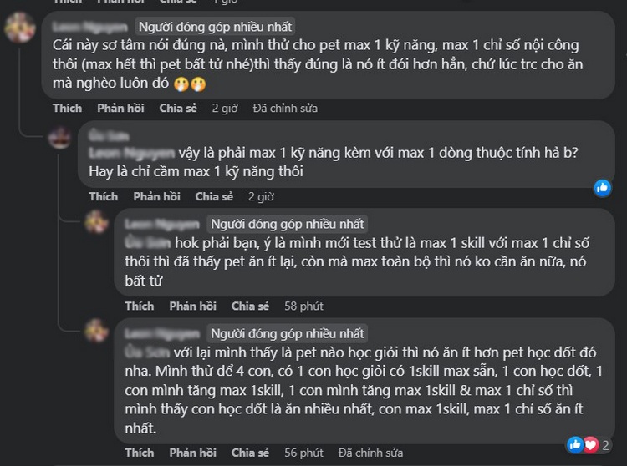Open the top commenter's profile picture
The image size is (627, 466).
click(x=19, y=29)
